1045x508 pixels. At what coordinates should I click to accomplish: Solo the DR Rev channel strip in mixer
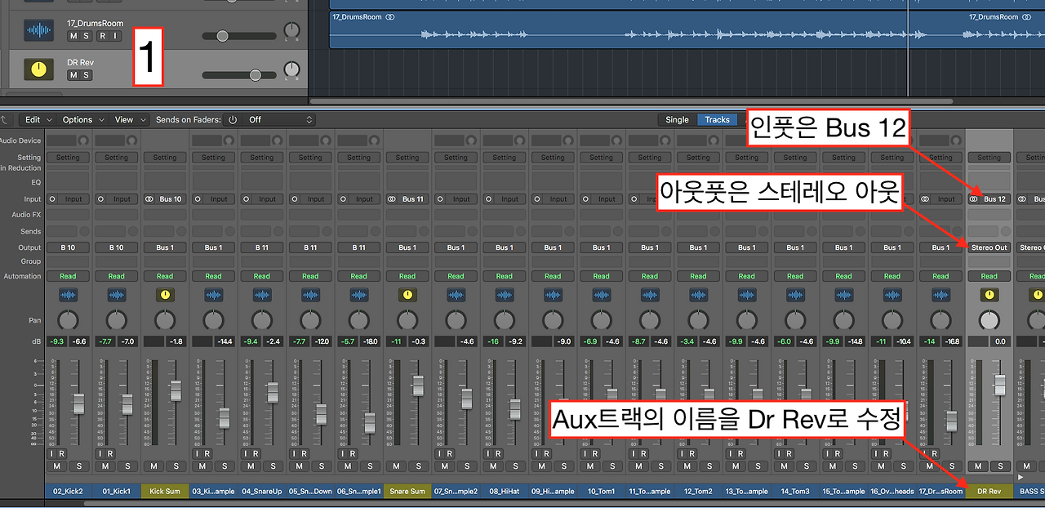point(1001,466)
